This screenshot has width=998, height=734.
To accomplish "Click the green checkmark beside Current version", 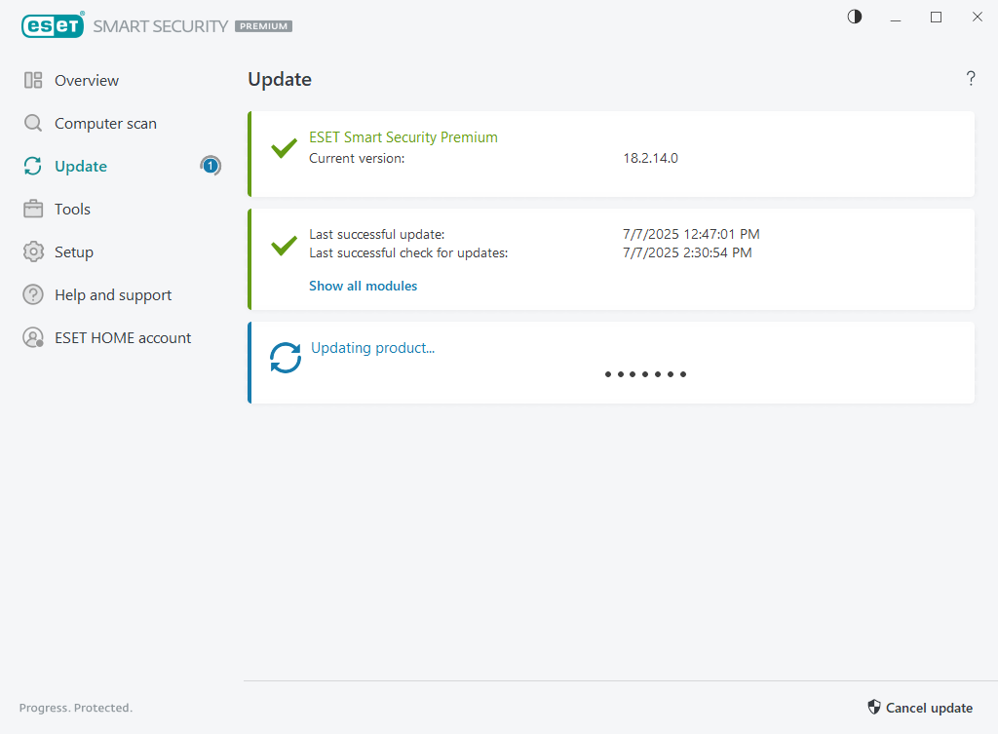I will (x=284, y=148).
